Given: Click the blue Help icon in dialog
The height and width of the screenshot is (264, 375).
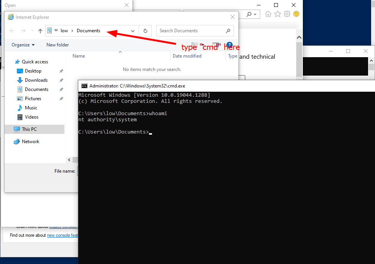Looking at the screenshot, I should (230, 45).
